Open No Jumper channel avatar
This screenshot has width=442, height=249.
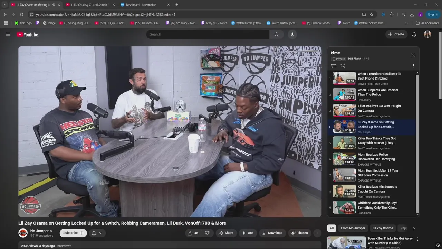[23, 233]
